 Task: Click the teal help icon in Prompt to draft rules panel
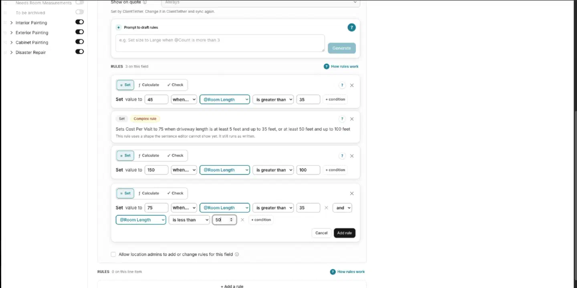(x=351, y=27)
